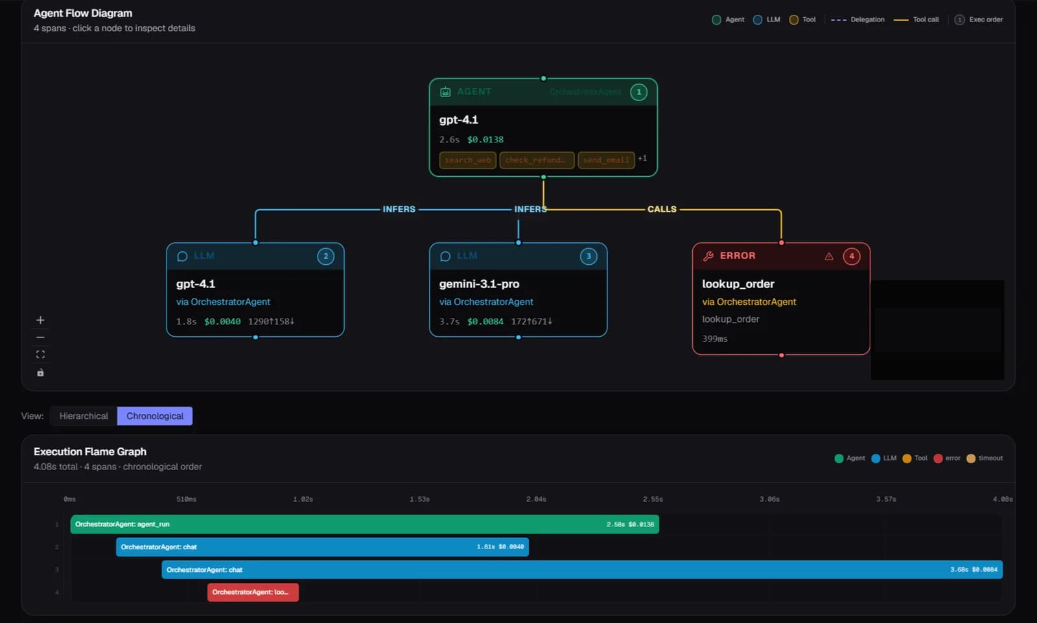Click the 1.81s chat flame bar

click(322, 547)
